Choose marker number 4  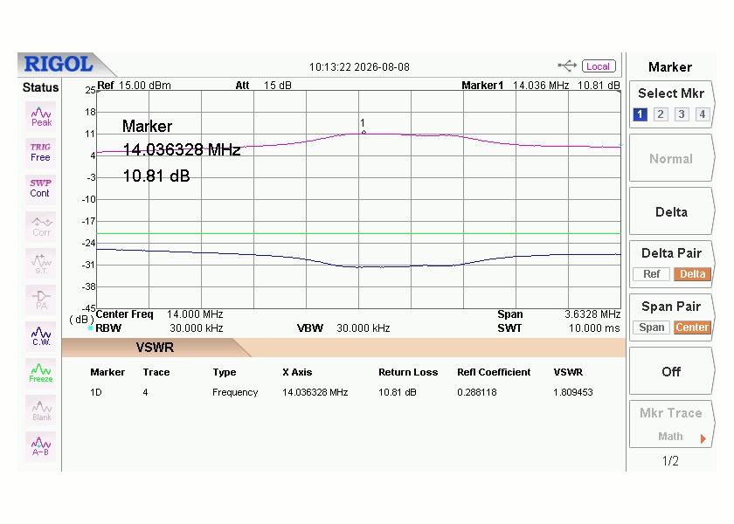pos(703,114)
